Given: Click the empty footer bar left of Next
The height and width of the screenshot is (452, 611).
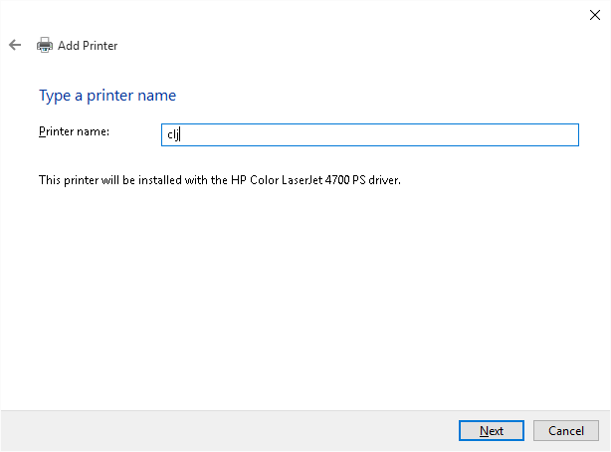Looking at the screenshot, I should pyautogui.click(x=229, y=430).
